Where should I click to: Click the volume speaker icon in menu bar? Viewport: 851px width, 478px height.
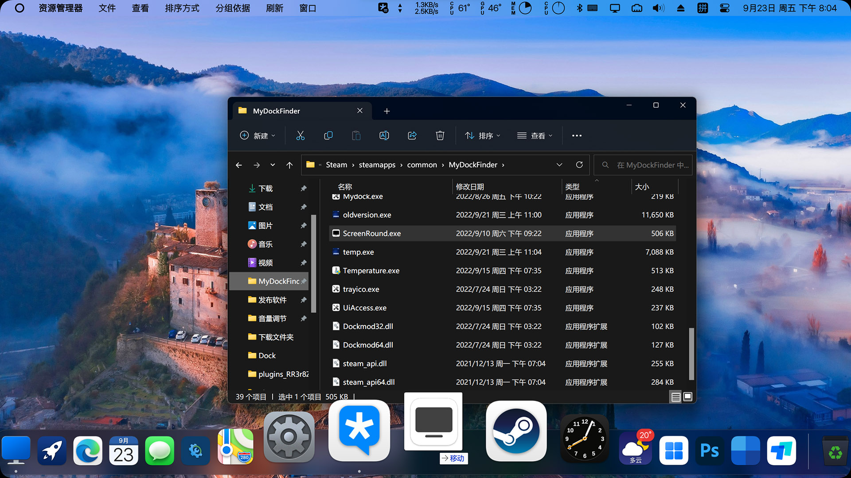658,8
